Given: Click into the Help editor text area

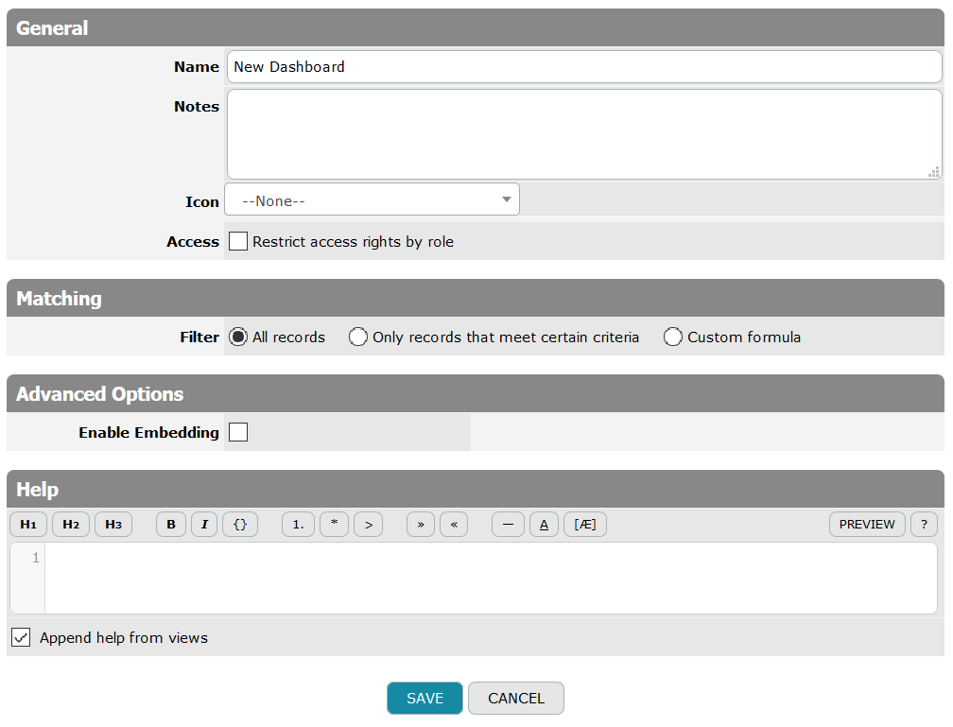Looking at the screenshot, I should coord(491,578).
